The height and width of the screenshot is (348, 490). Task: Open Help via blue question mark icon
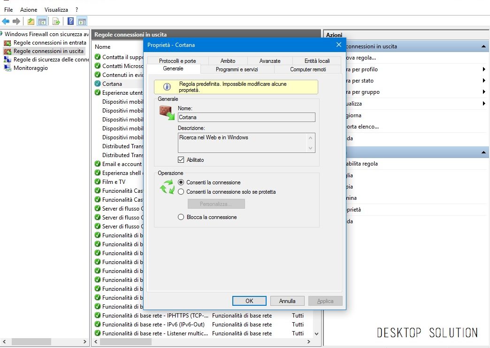[70, 21]
